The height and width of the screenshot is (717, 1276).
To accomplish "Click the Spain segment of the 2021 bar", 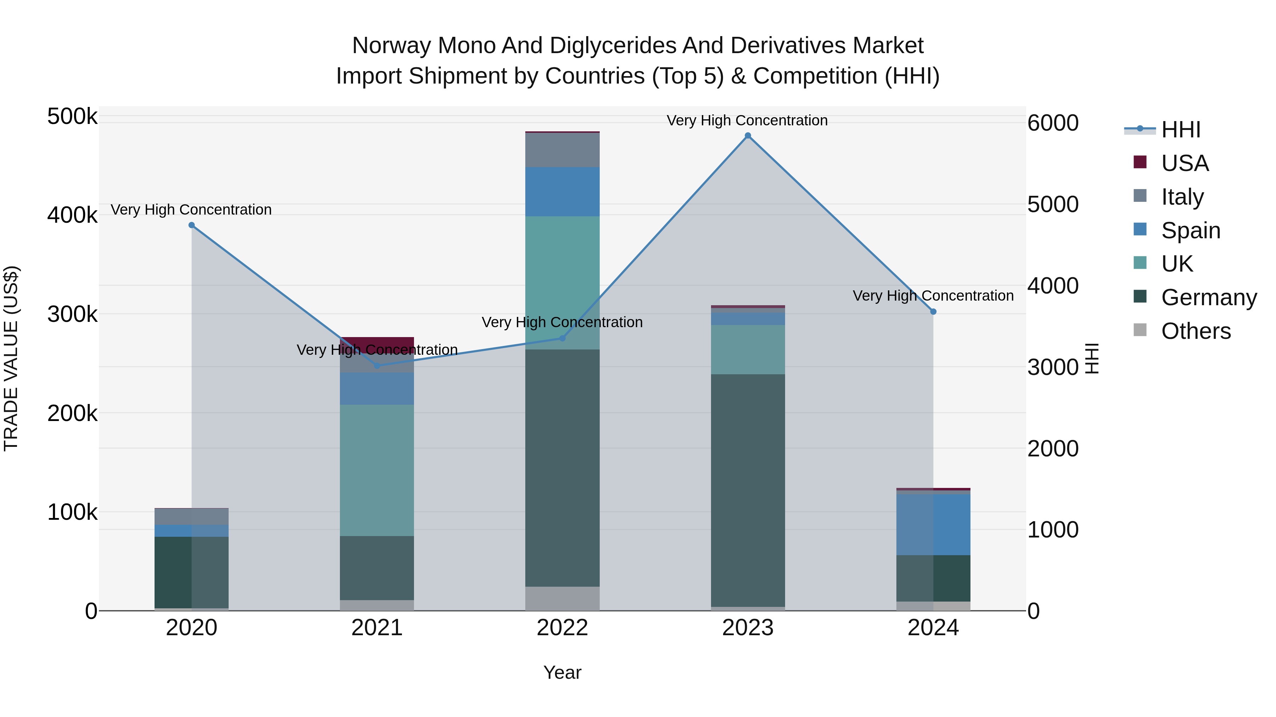I will coord(377,389).
